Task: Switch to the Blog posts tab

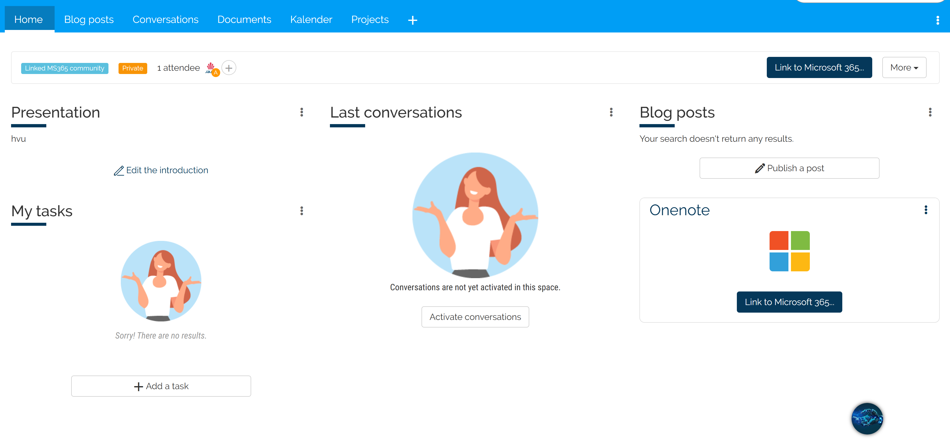Action: (89, 20)
